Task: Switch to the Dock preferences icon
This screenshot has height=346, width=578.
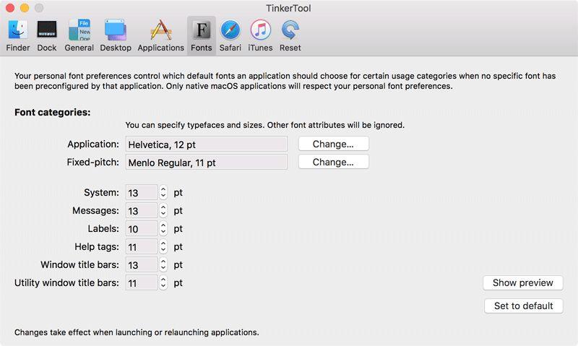Action: pos(47,35)
